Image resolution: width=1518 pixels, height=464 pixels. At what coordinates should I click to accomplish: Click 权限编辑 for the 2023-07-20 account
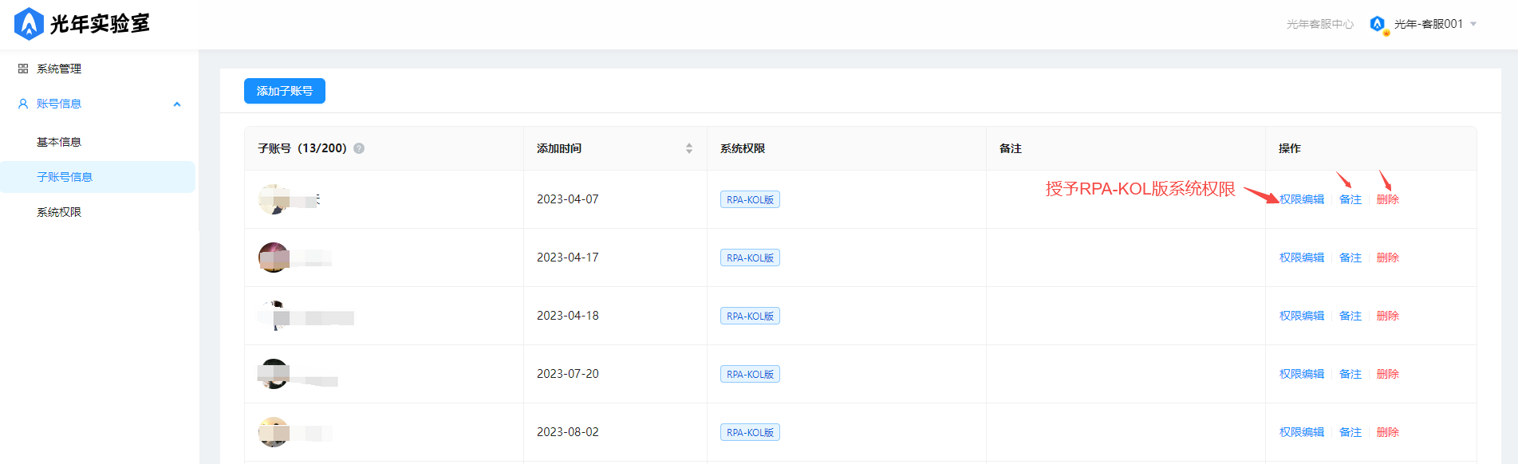click(x=1302, y=374)
